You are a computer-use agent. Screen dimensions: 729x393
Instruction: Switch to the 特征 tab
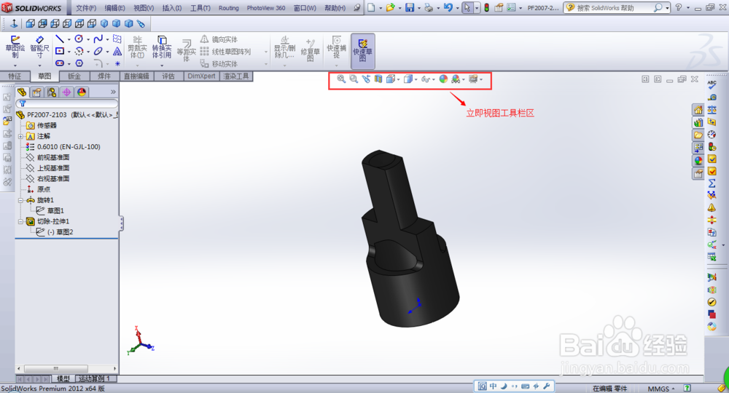(15, 76)
